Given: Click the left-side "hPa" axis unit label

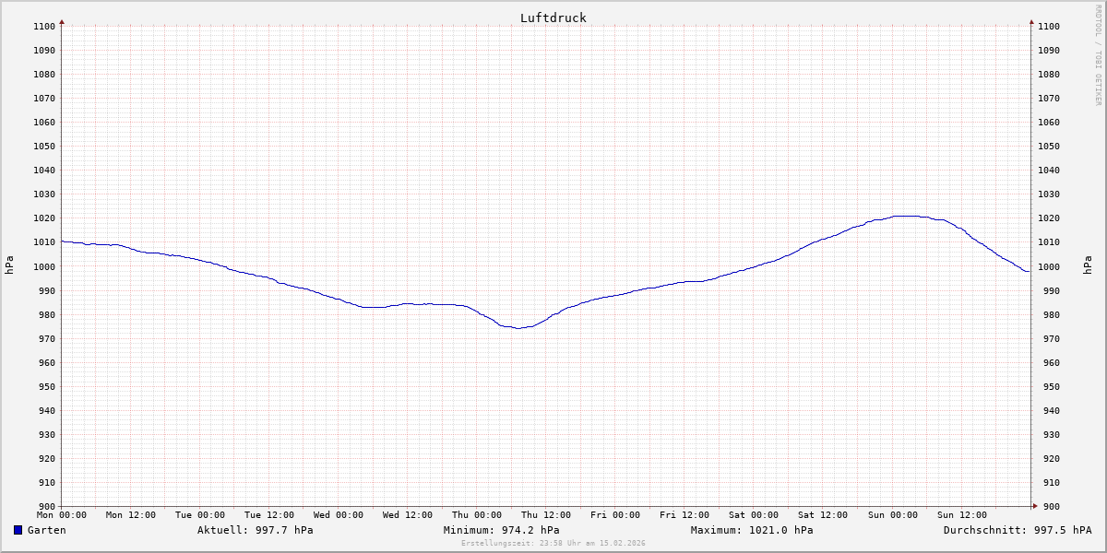Looking at the screenshot, I should click(x=9, y=265).
